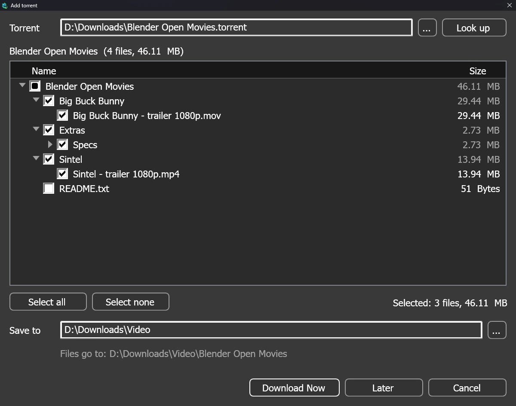
Task: Collapse the Sintel folder
Action: click(x=36, y=159)
